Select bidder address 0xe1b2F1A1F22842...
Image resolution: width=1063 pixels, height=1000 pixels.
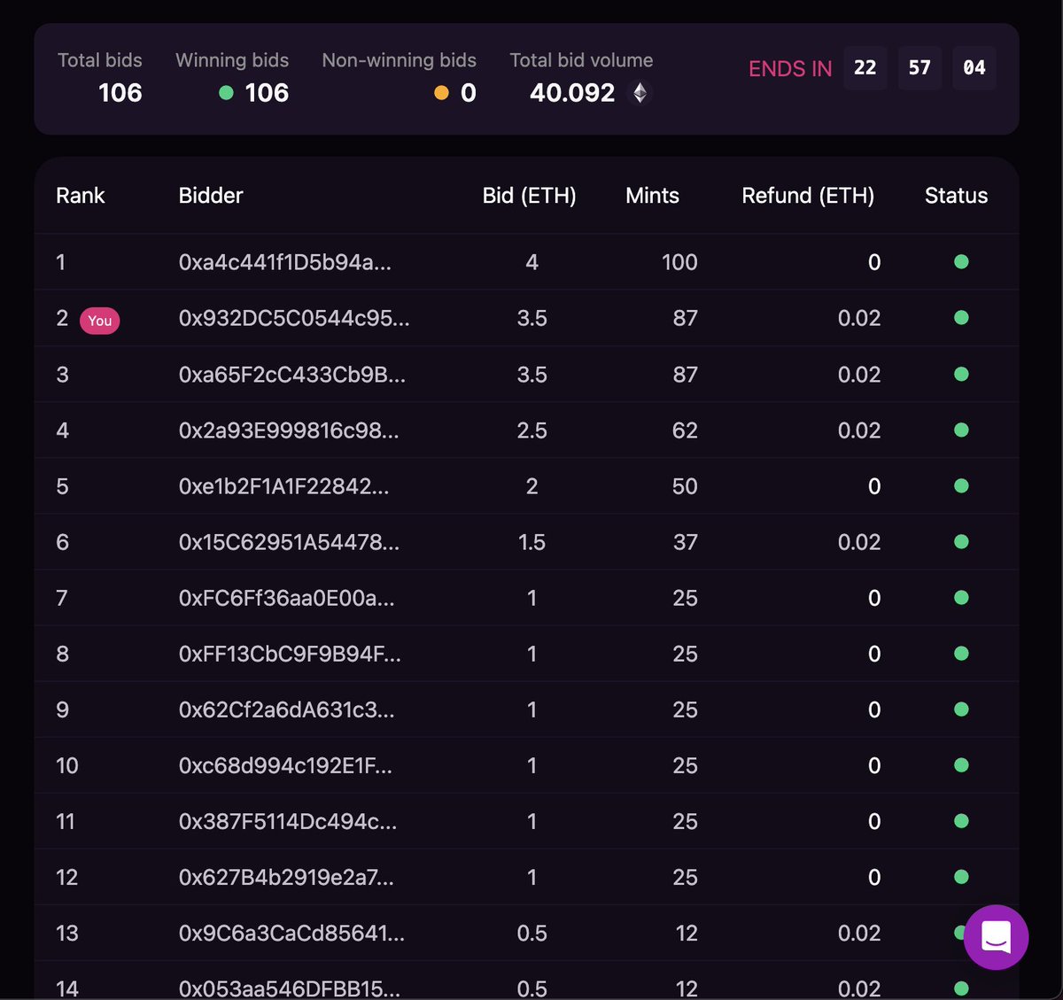point(283,486)
